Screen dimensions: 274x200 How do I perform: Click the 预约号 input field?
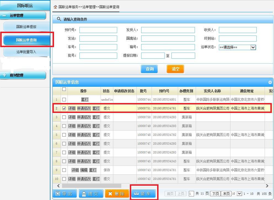[x=98, y=30]
